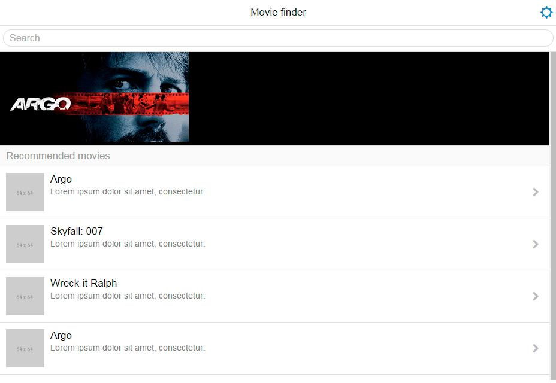556x383 pixels.
Task: Click the Movie finder header title
Action: 279,13
